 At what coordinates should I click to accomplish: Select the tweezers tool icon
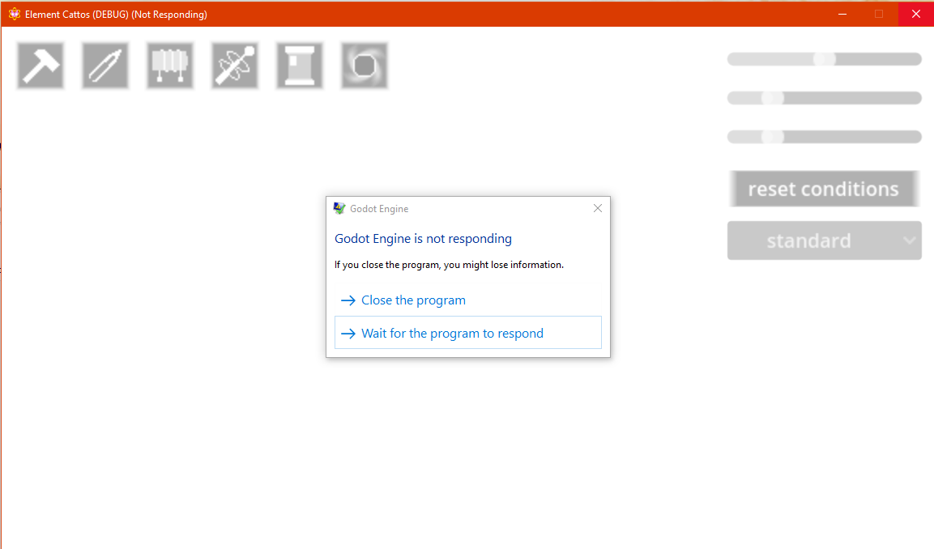click(105, 66)
